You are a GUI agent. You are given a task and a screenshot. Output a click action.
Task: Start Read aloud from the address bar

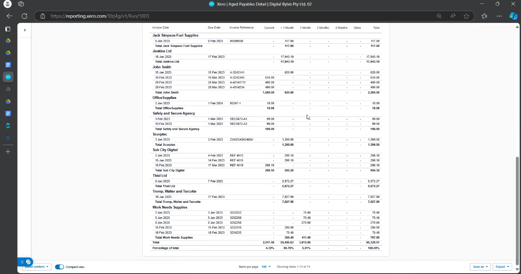(x=453, y=16)
